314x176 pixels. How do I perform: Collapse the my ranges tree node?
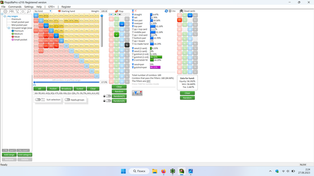pos(5,16)
